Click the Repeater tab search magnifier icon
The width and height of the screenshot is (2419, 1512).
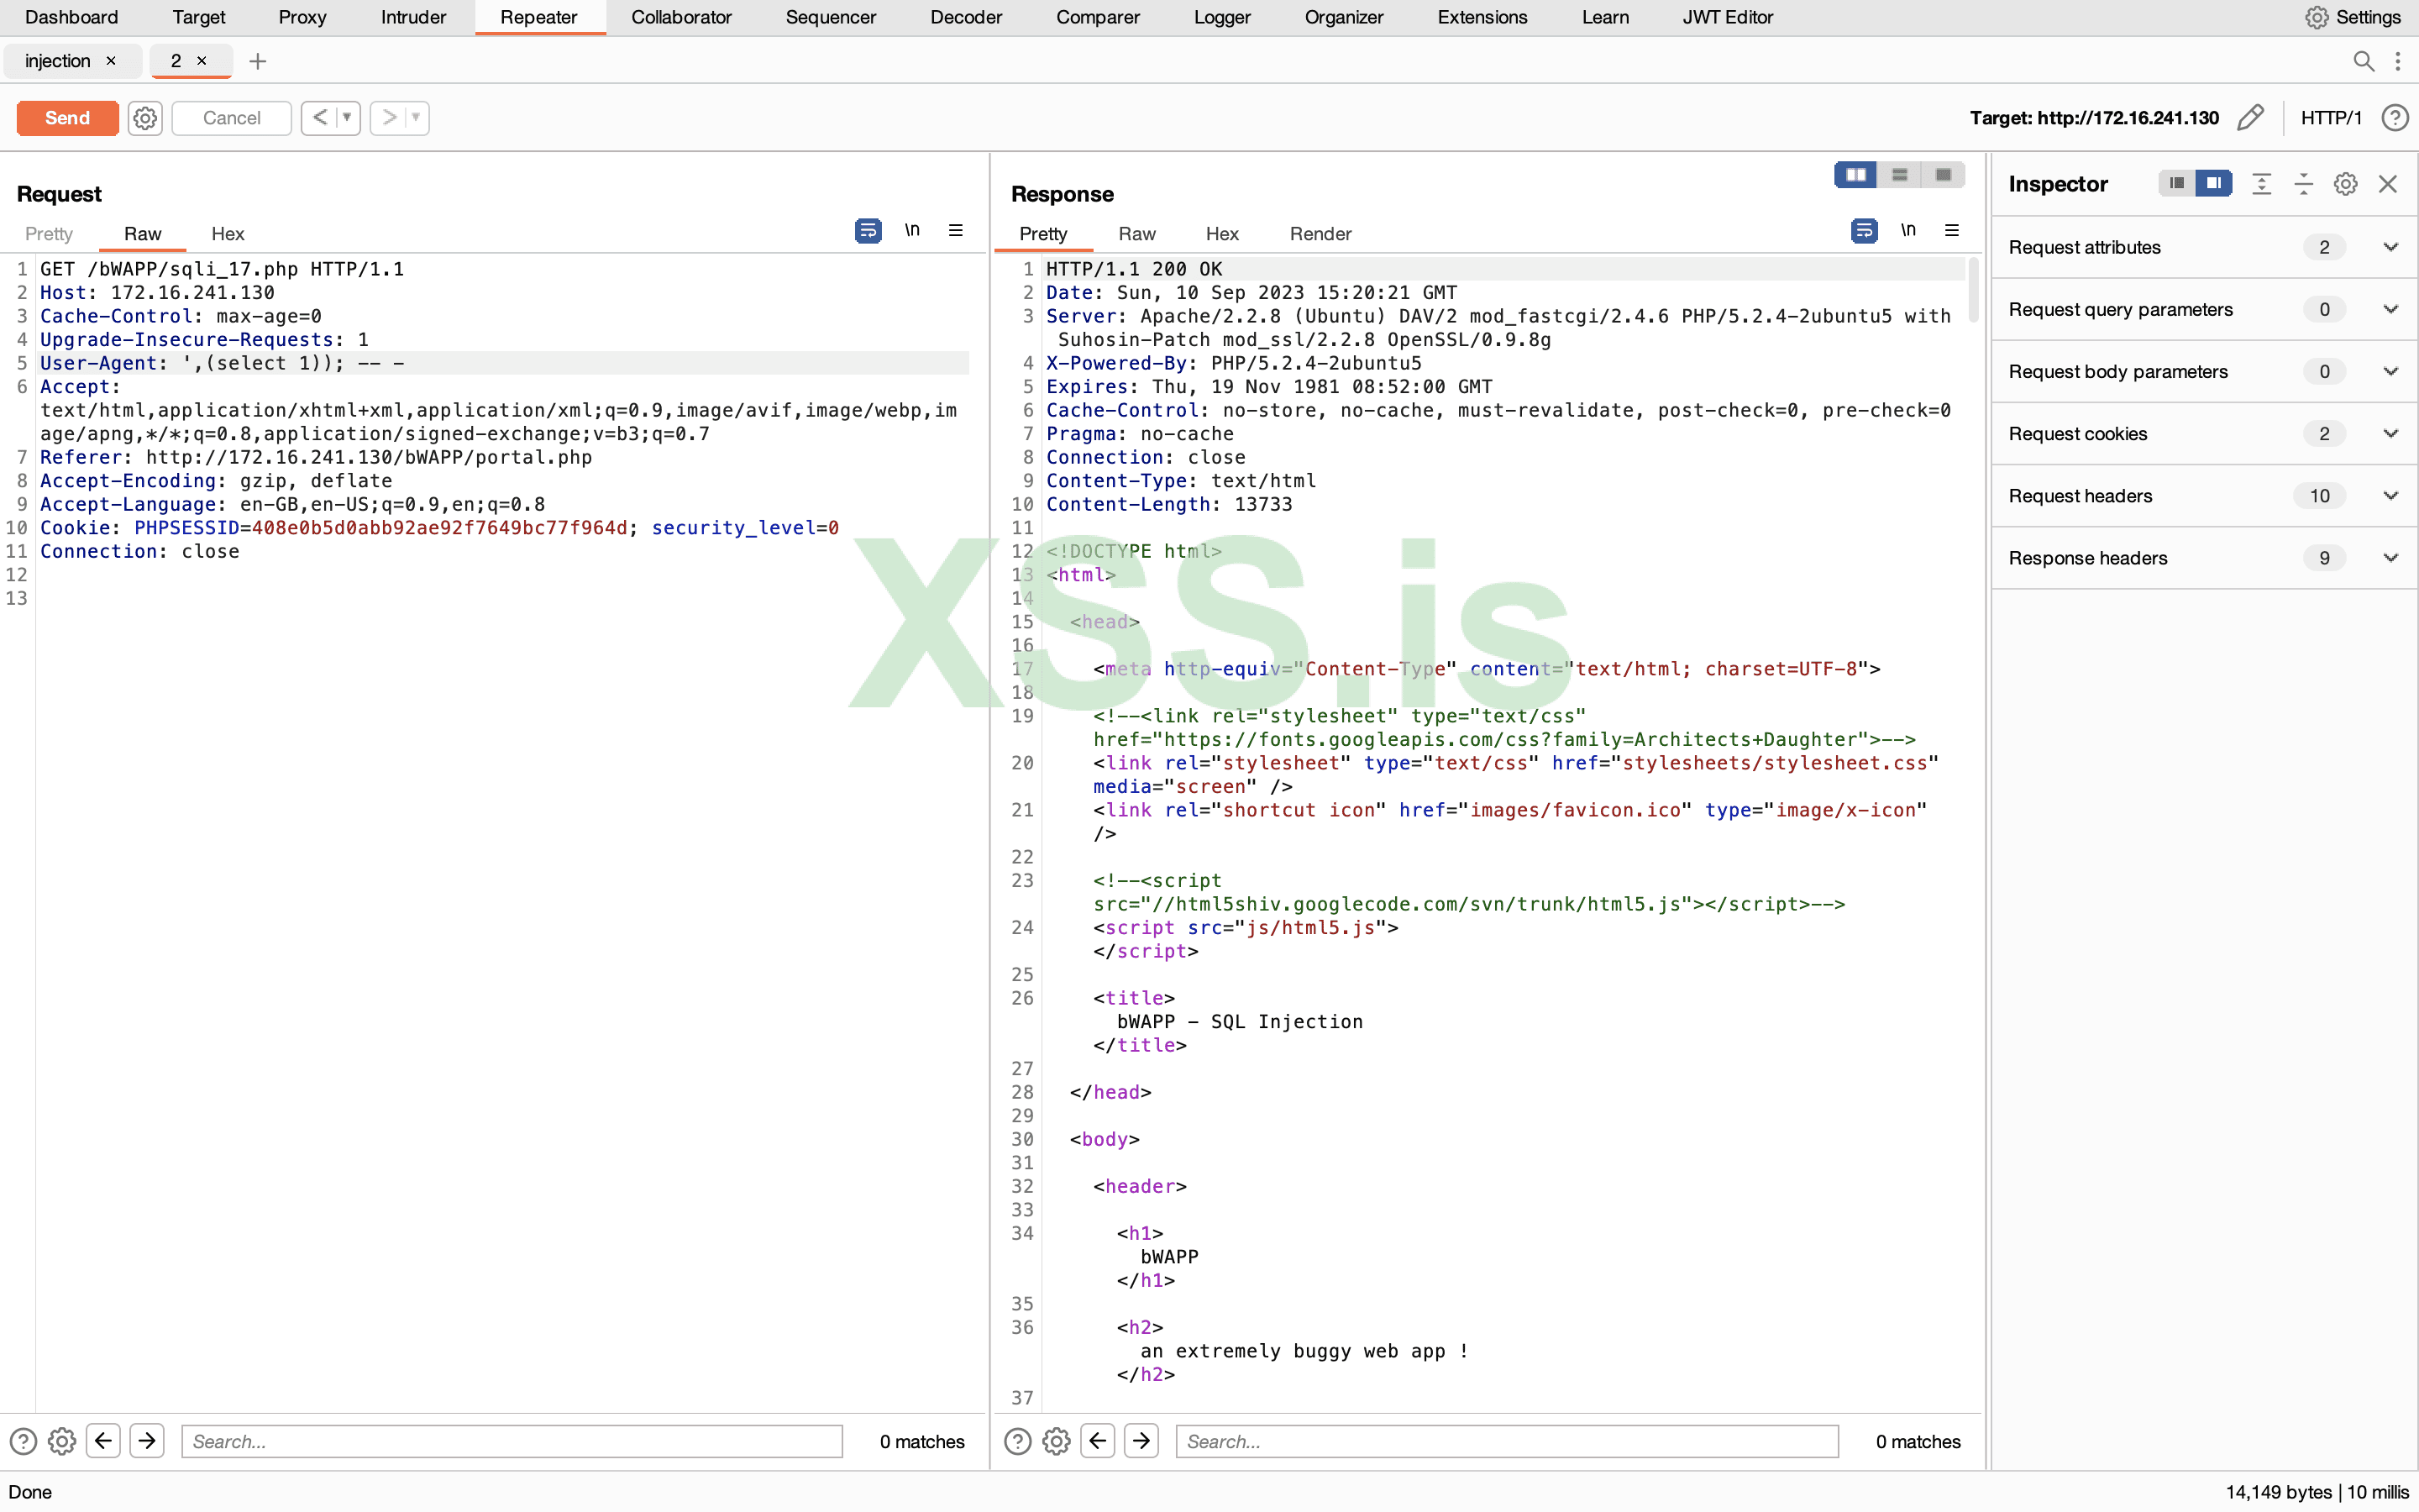tap(2363, 61)
